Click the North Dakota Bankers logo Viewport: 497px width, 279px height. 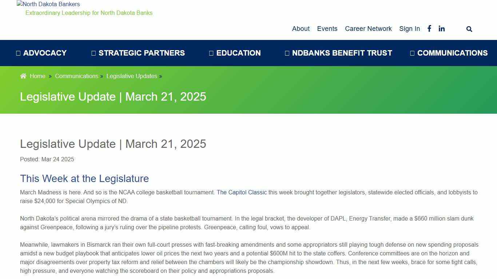47,4
